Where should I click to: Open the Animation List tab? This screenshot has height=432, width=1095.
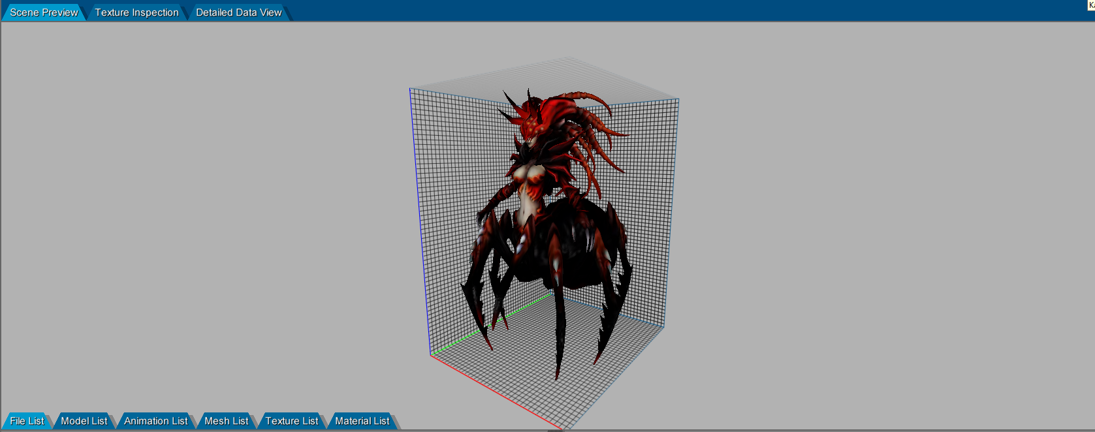(x=156, y=421)
